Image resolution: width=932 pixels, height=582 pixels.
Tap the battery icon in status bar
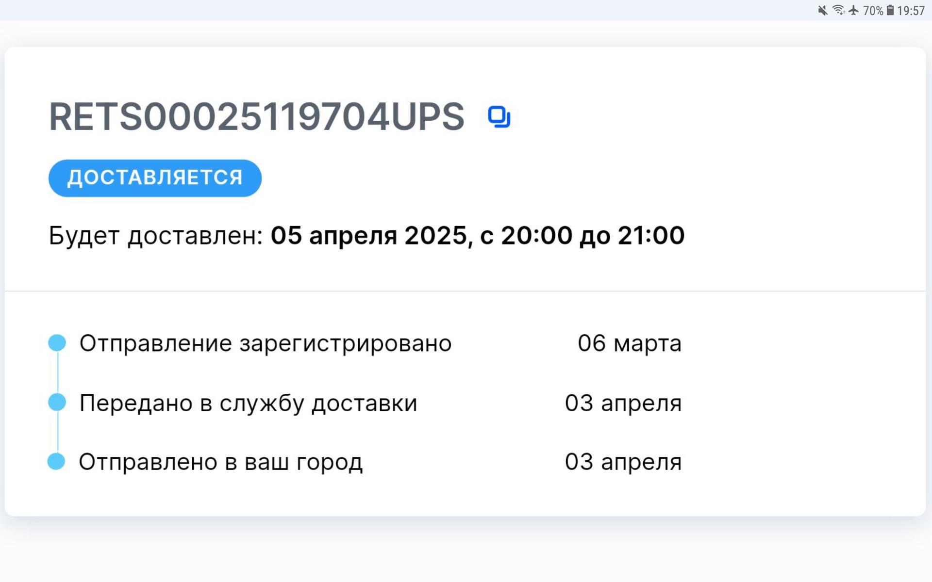(890, 10)
